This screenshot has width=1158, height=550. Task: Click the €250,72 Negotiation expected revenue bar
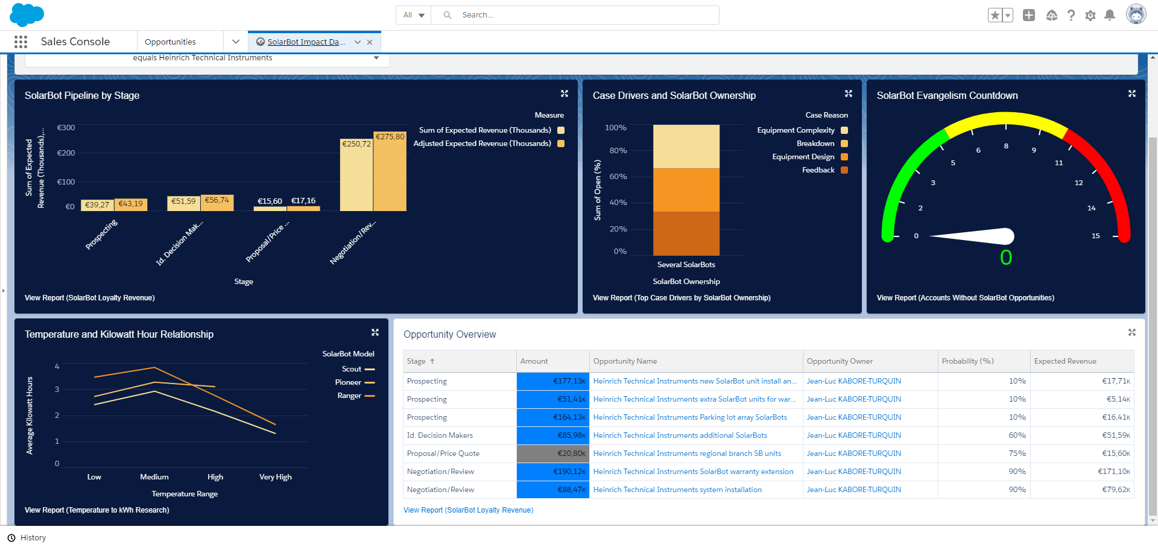[356, 175]
